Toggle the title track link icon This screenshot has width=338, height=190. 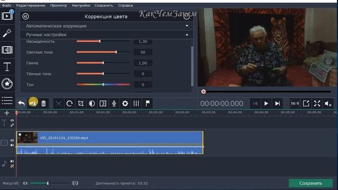12,125
